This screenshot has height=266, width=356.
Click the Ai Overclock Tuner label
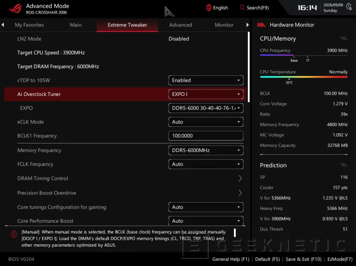point(39,94)
